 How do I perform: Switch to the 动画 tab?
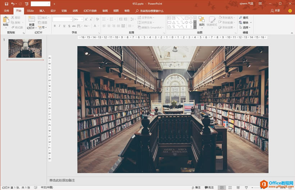click(75, 11)
